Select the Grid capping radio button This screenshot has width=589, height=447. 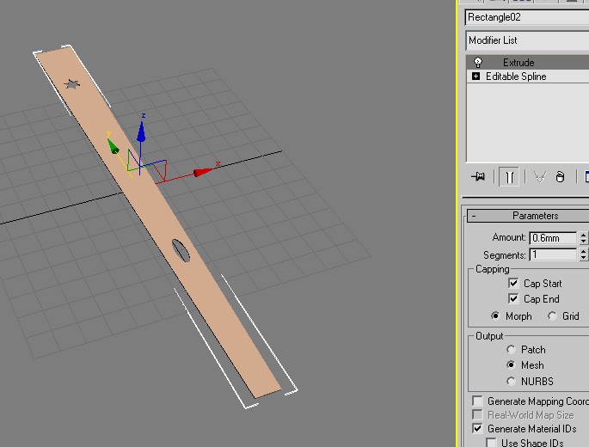pos(552,315)
